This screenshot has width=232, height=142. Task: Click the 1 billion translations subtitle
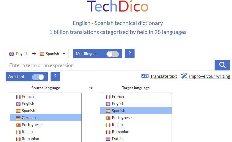[x=118, y=32]
